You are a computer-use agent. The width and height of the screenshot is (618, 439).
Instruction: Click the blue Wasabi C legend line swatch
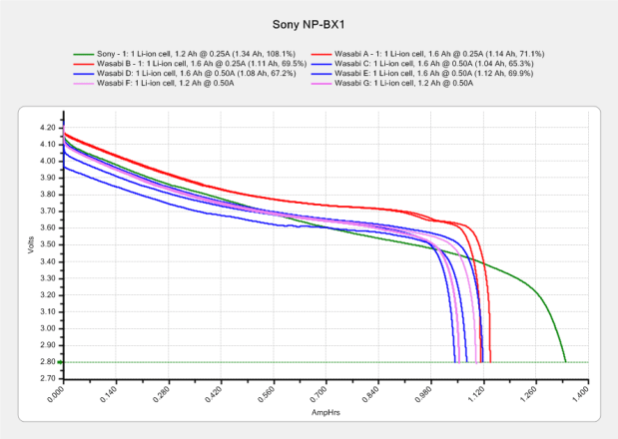point(321,64)
